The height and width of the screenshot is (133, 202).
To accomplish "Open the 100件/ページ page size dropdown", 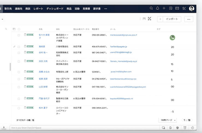I will click(x=168, y=120).
